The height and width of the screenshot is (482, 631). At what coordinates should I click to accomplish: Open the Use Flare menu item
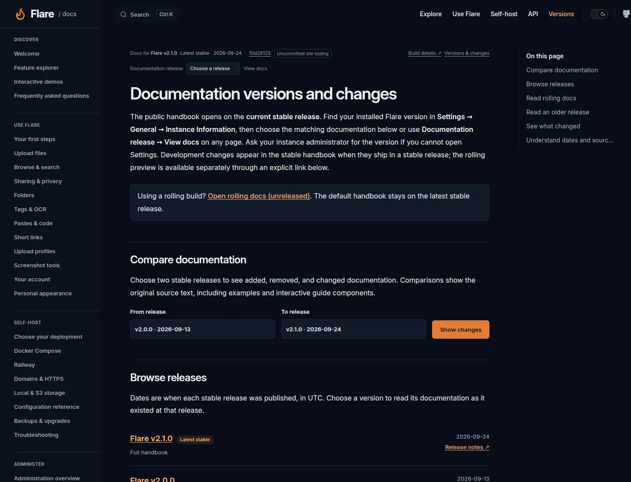tap(466, 14)
